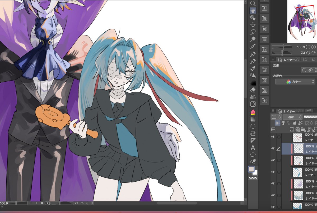This screenshot has width=317, height=213.
Task: Open the Layer Property panel hamburger menu
Action: point(273,60)
